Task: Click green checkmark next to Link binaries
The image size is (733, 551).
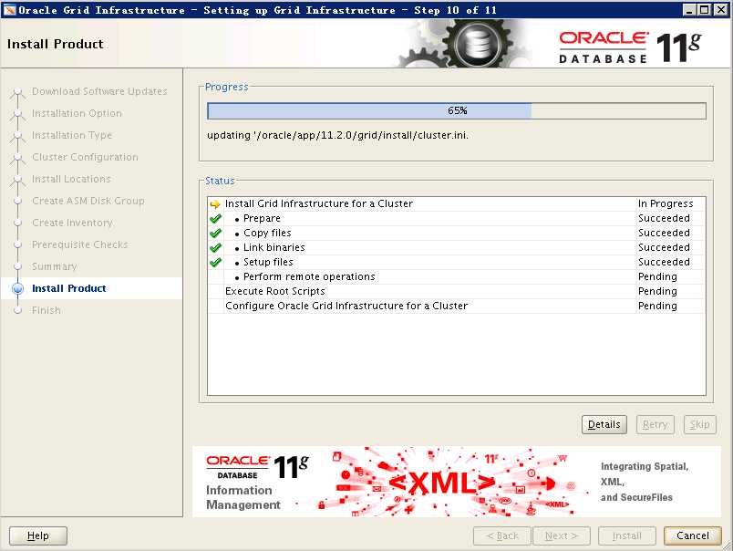Action: coord(215,247)
